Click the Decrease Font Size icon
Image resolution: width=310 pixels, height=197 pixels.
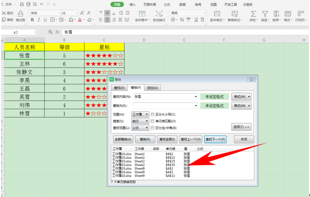[89, 13]
